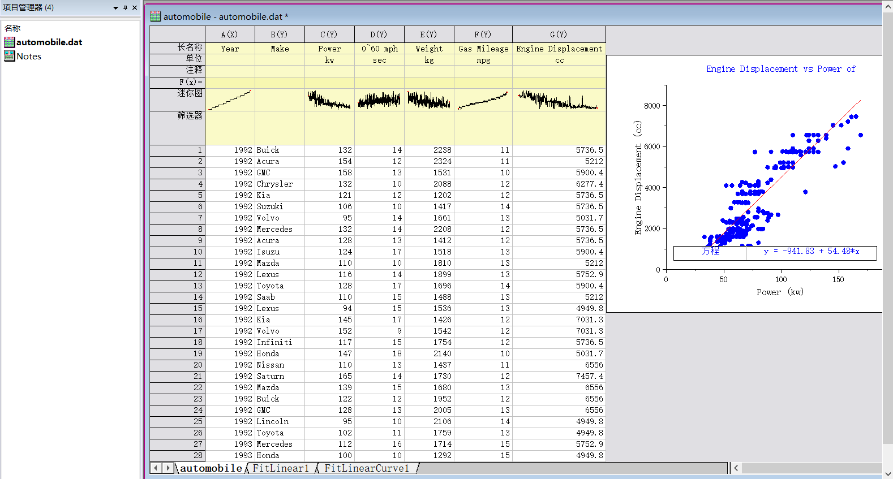Click the Engine Displacement sparkline thumbnail

(x=559, y=100)
